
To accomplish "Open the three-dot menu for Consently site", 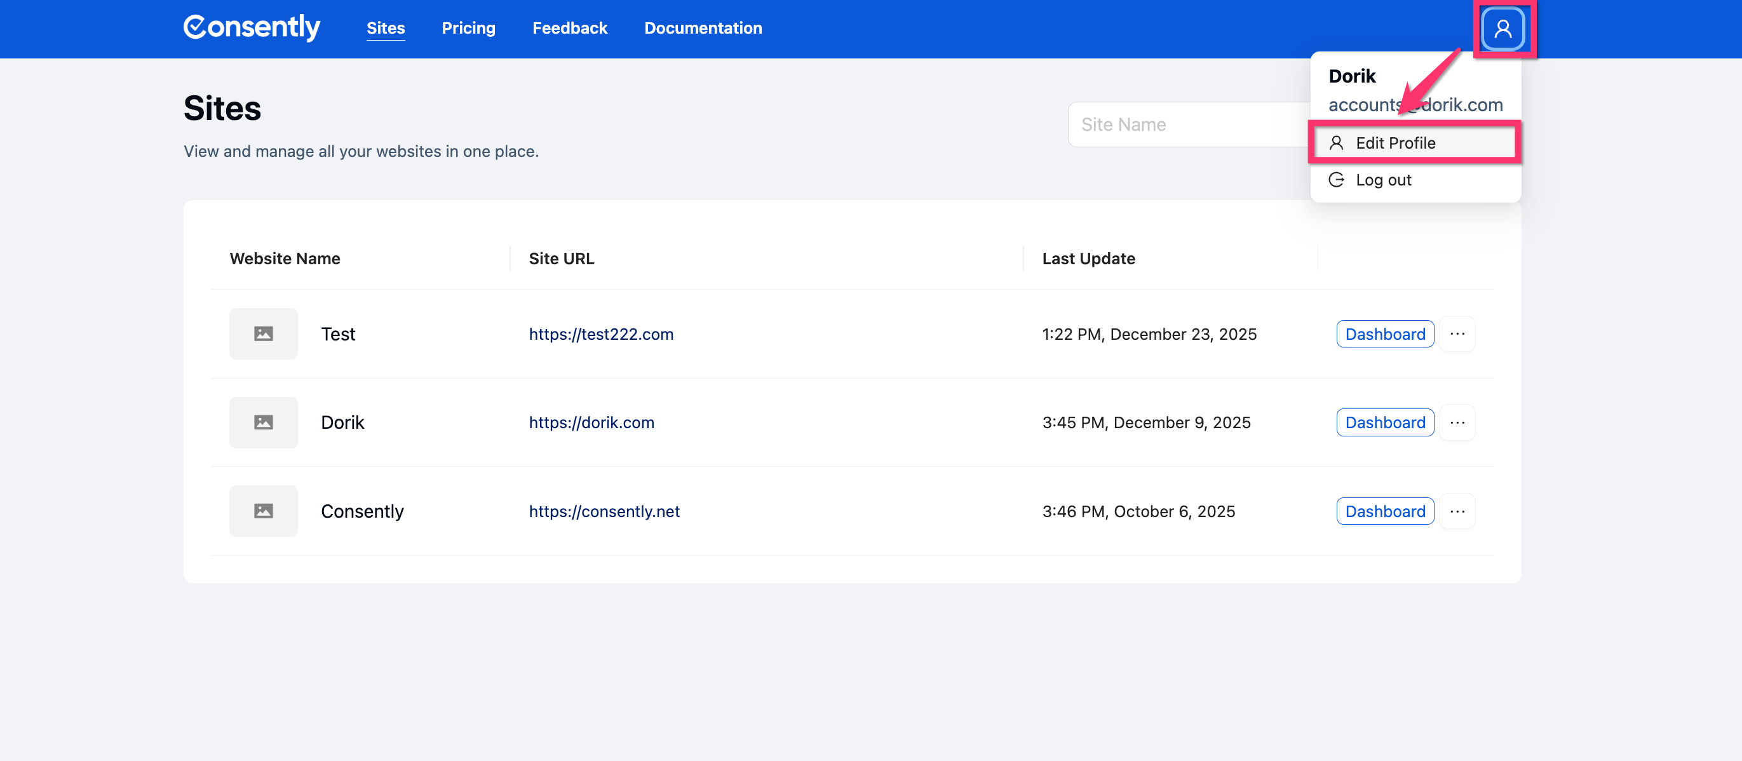I will (x=1457, y=511).
